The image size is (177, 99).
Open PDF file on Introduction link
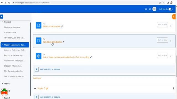tap(52, 42)
